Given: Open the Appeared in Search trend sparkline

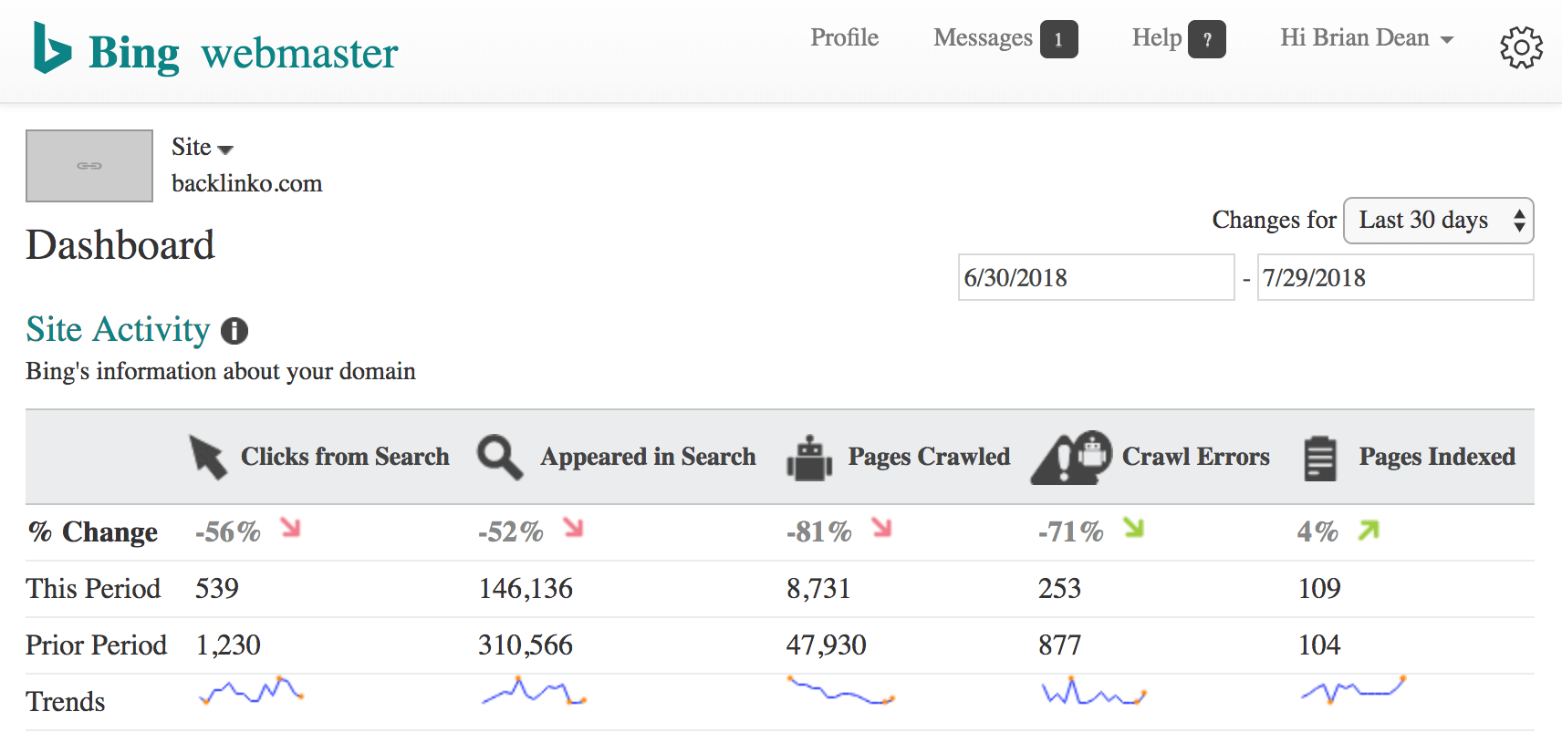Looking at the screenshot, I should [534, 691].
